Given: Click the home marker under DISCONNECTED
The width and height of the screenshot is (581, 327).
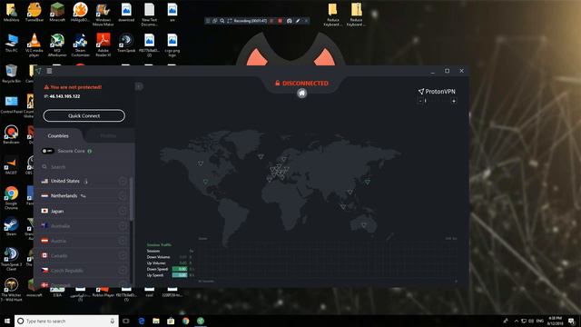Looking at the screenshot, I should coord(302,94).
